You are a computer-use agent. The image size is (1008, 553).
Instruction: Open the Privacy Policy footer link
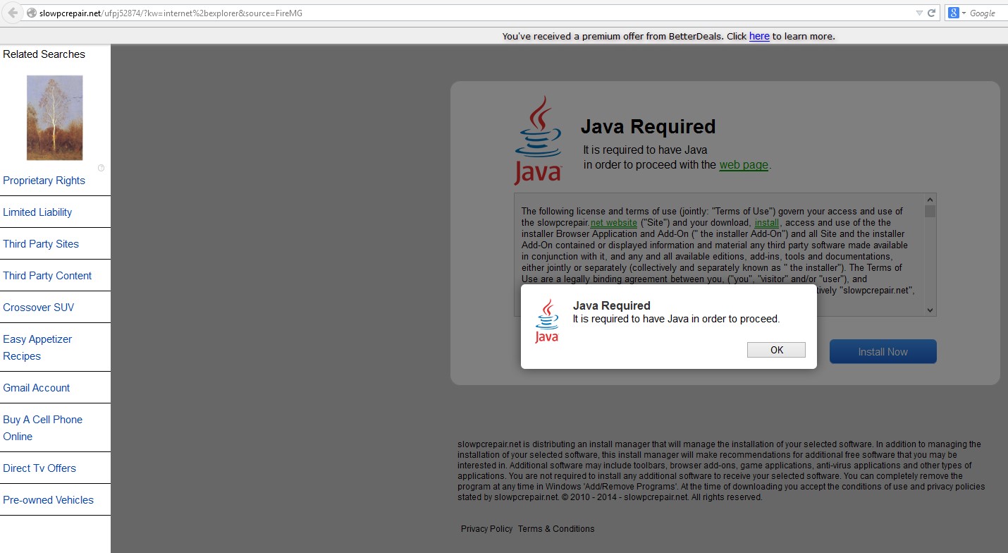(x=486, y=529)
